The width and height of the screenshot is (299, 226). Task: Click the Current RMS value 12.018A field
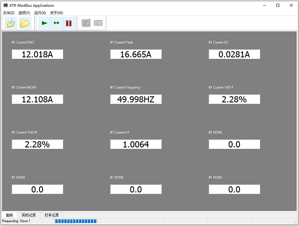pos(37,54)
